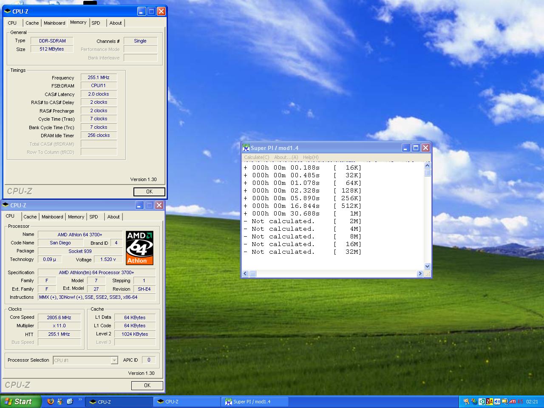Click the Super PI title bar icon
The image size is (544, 408).
(246, 147)
